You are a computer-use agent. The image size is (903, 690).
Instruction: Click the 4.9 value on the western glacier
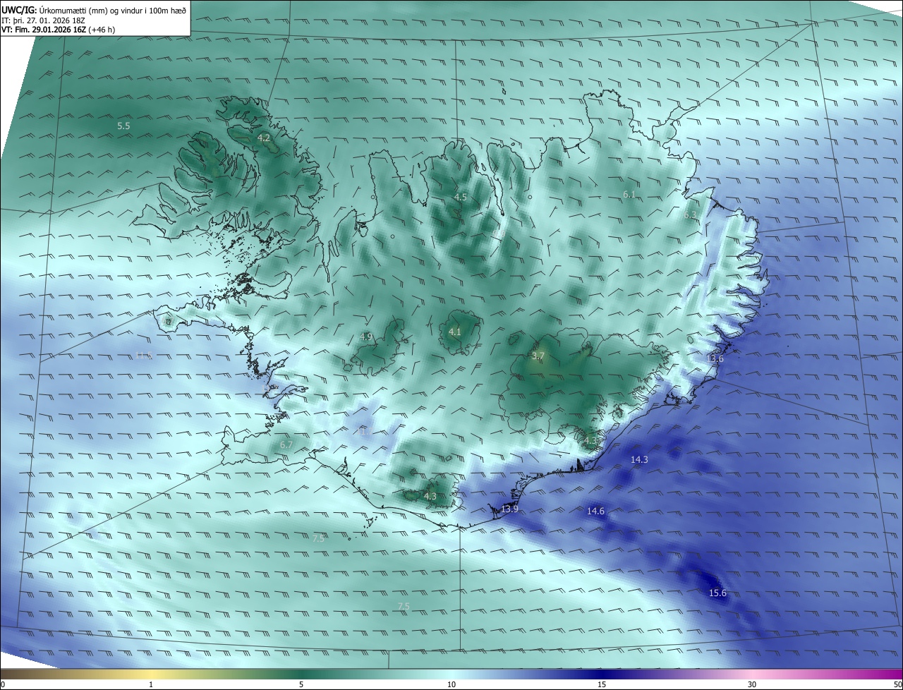[365, 337]
